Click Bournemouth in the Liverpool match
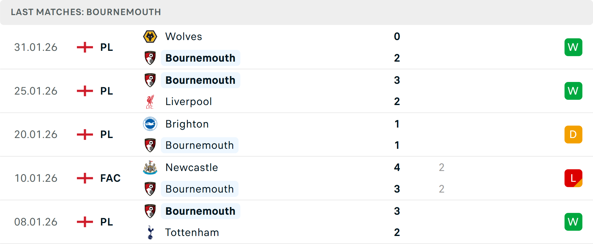This screenshot has height=244, width=593. coord(200,80)
